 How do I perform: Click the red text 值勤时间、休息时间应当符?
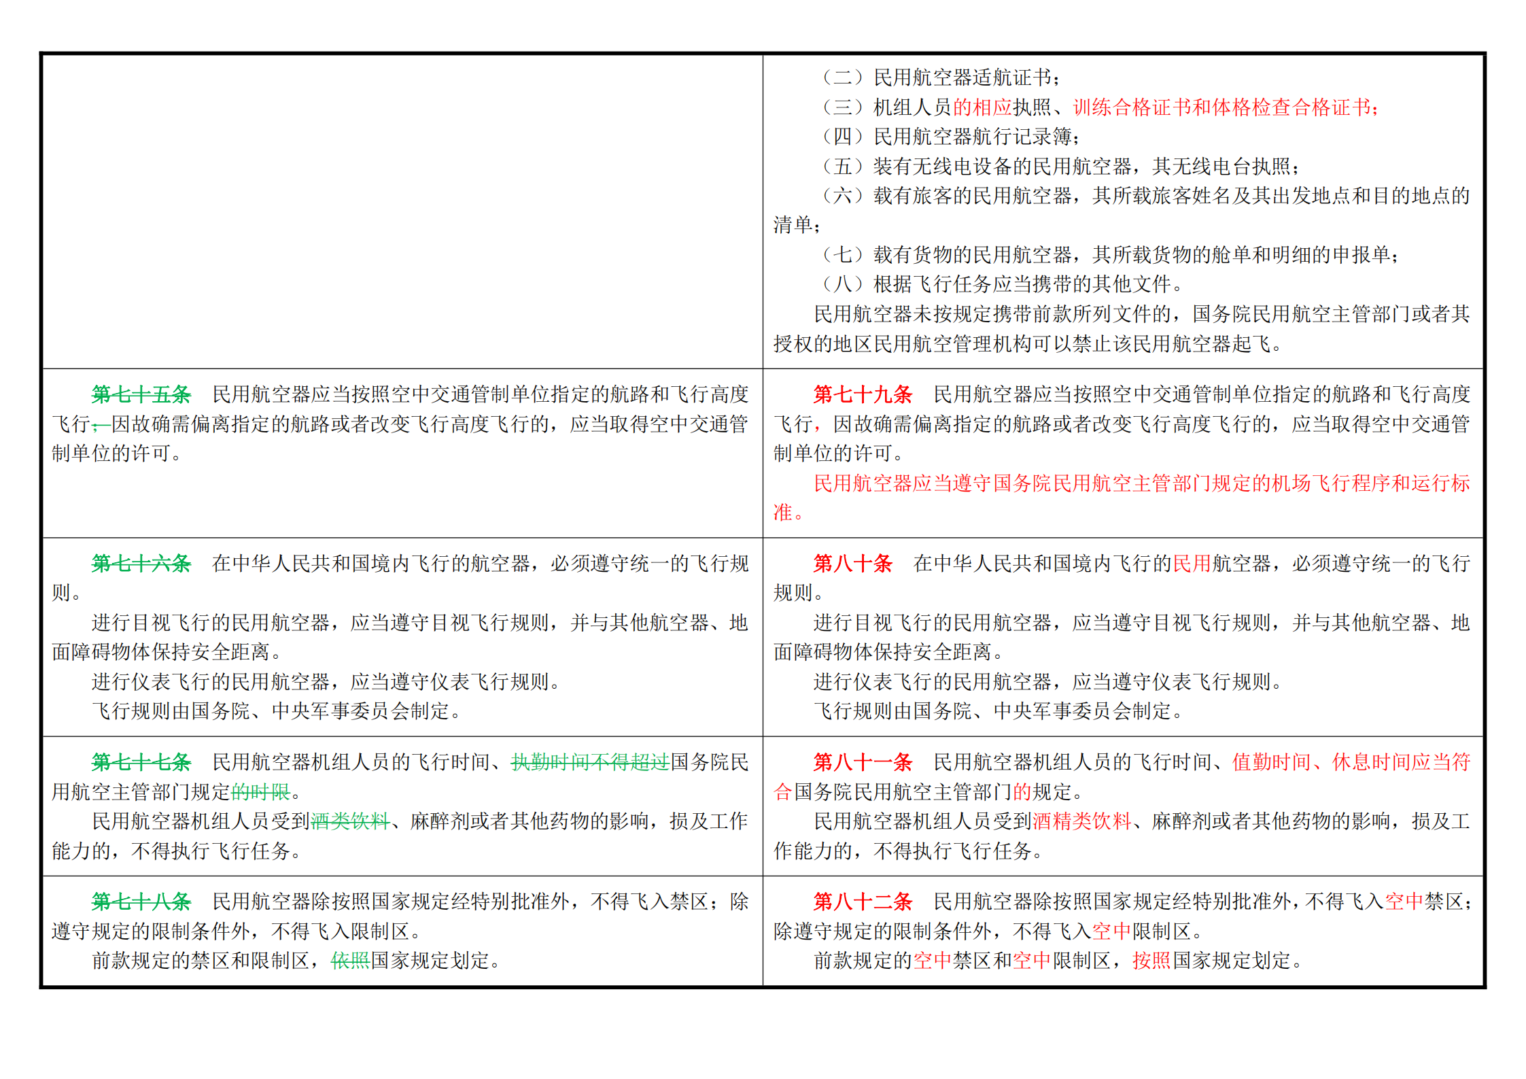click(1351, 762)
